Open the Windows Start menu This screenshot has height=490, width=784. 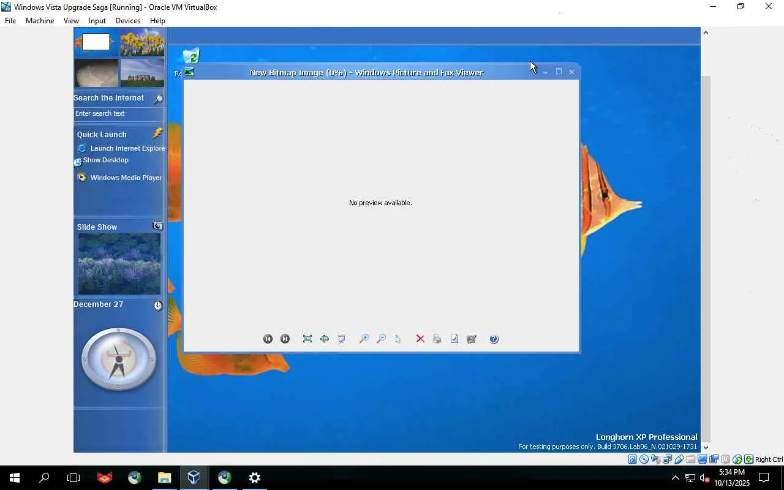pyautogui.click(x=15, y=478)
